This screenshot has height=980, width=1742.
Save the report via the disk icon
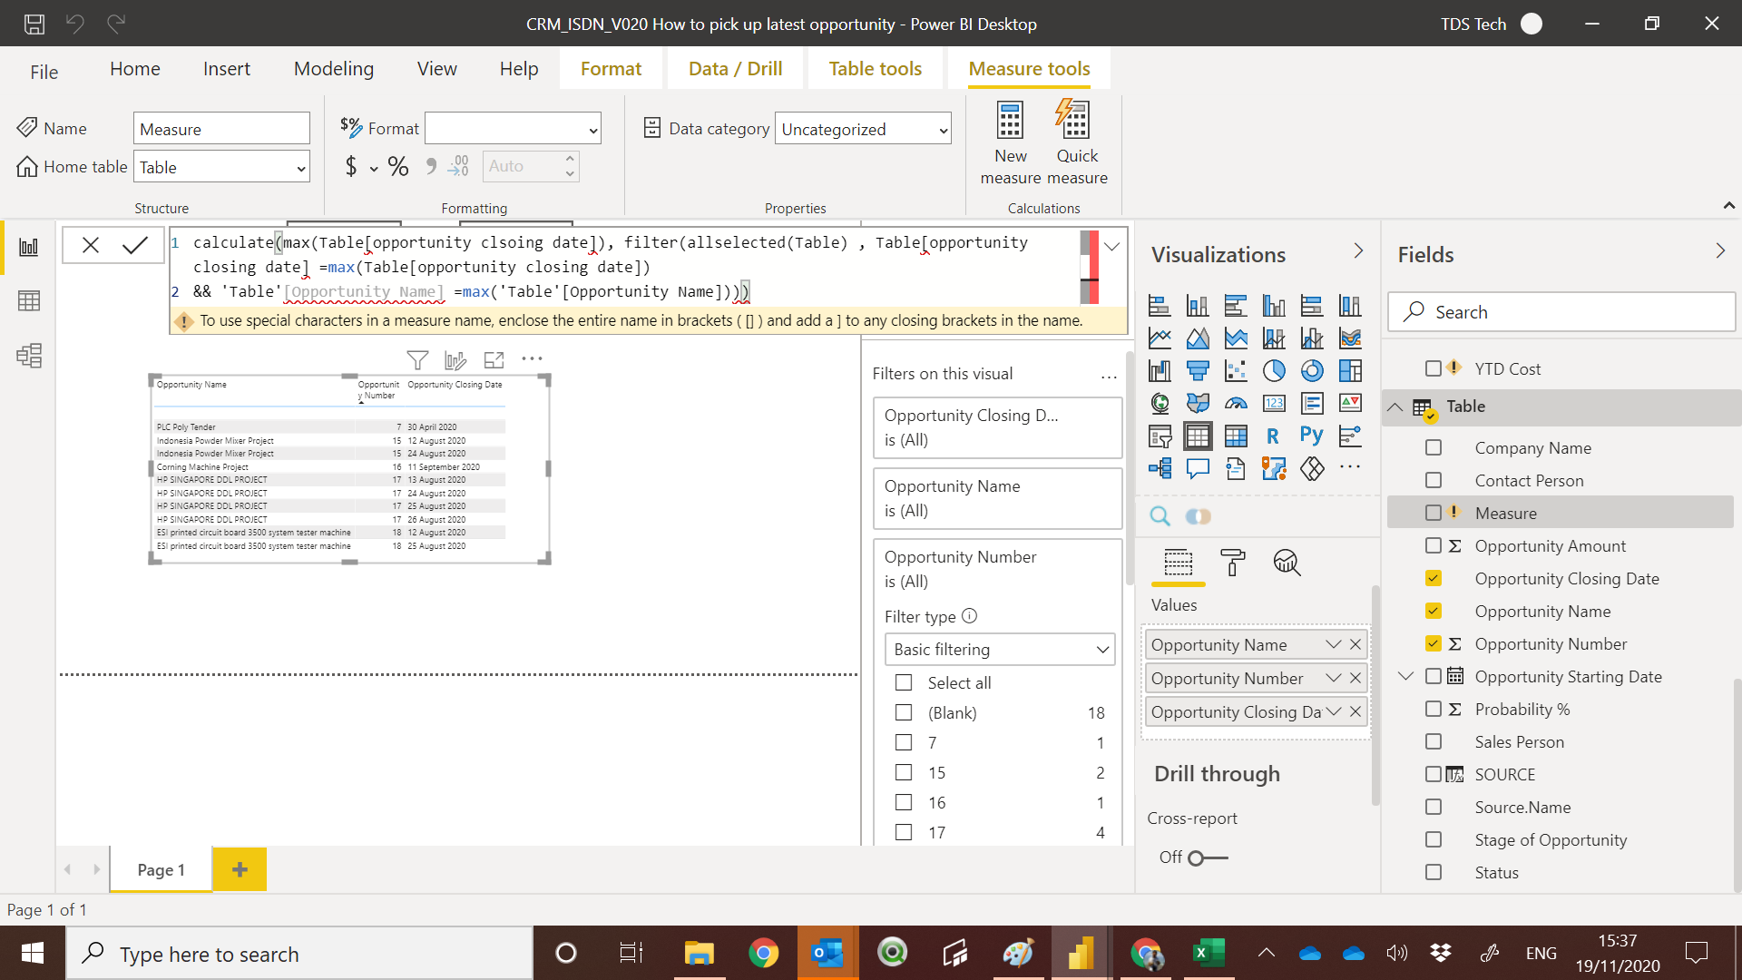34,24
